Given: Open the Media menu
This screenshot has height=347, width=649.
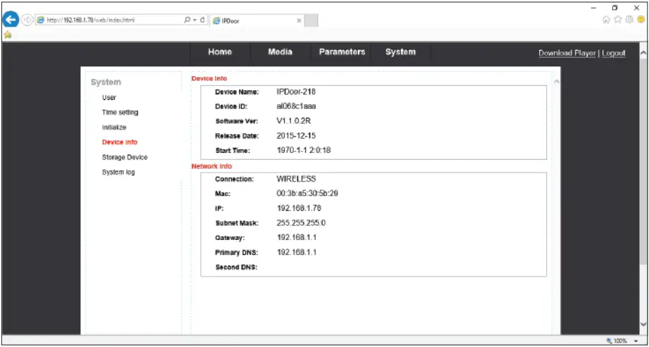Looking at the screenshot, I should (x=280, y=52).
